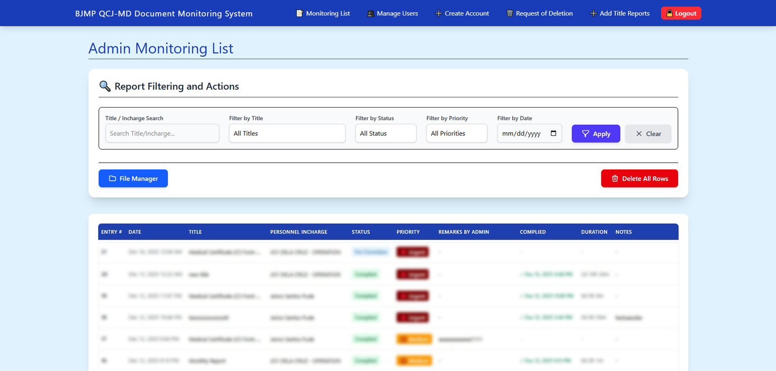Open the Filter by Title dropdown

(x=287, y=134)
